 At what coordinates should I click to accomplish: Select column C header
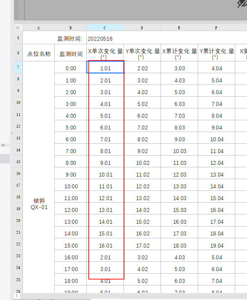click(x=105, y=28)
